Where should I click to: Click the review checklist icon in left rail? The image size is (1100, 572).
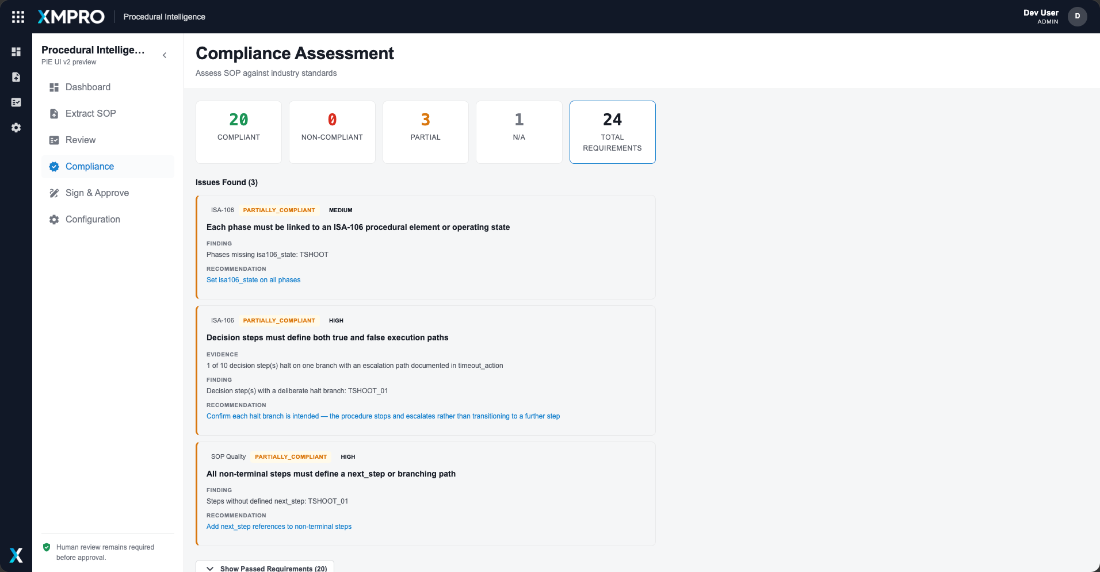pyautogui.click(x=16, y=102)
